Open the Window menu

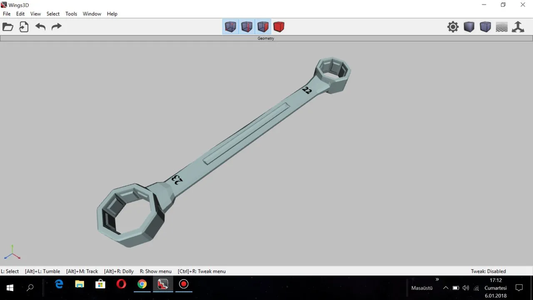click(x=92, y=14)
